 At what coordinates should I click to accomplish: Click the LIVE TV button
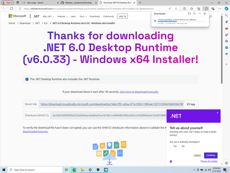coord(122,16)
